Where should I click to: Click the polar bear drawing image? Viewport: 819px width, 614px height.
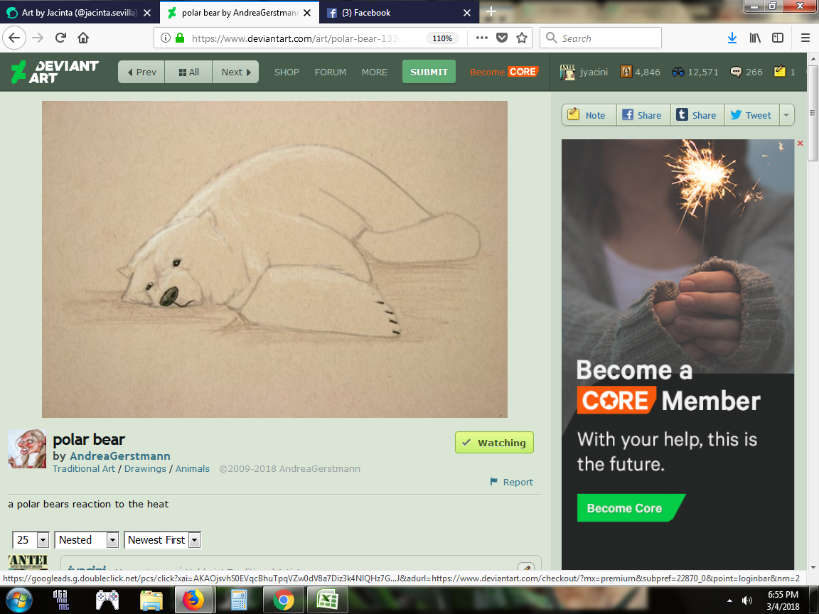point(274,259)
